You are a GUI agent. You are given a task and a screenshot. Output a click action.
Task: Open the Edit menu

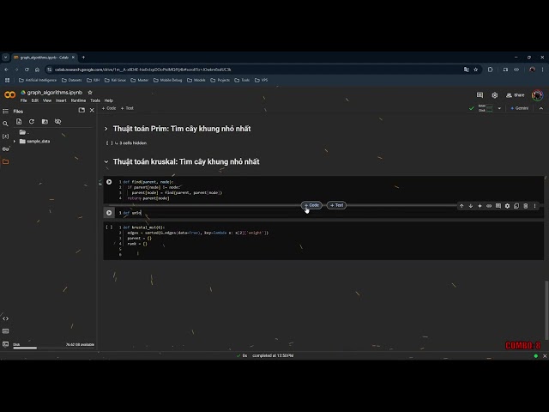coord(34,100)
